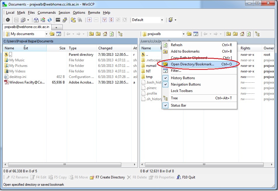The image size is (278, 191).
Task: Expand the My documents directory dropdown
Action: 46,34
